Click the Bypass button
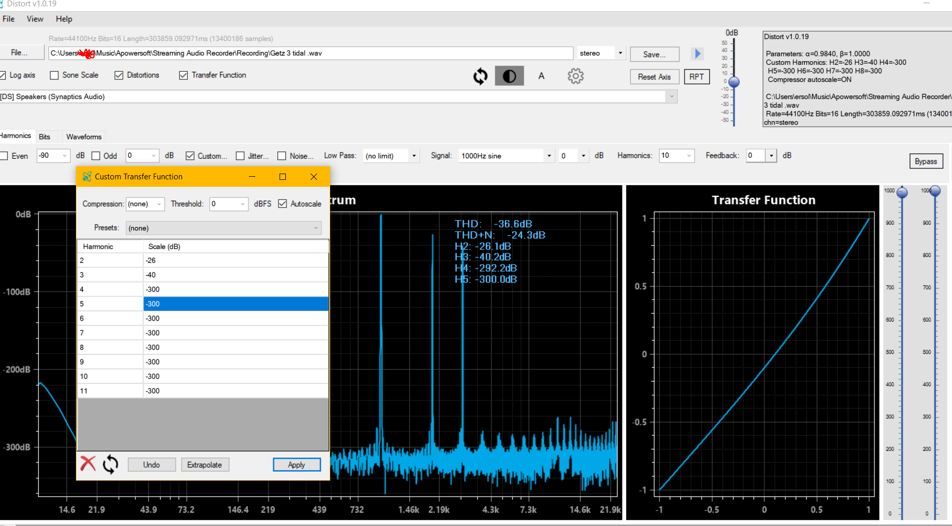The width and height of the screenshot is (952, 526). tap(926, 161)
